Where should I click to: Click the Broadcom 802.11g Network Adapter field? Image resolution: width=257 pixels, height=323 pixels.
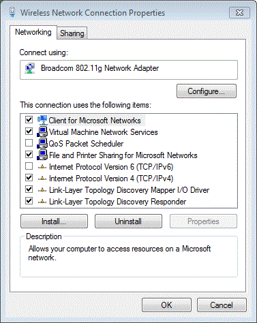pyautogui.click(x=129, y=70)
